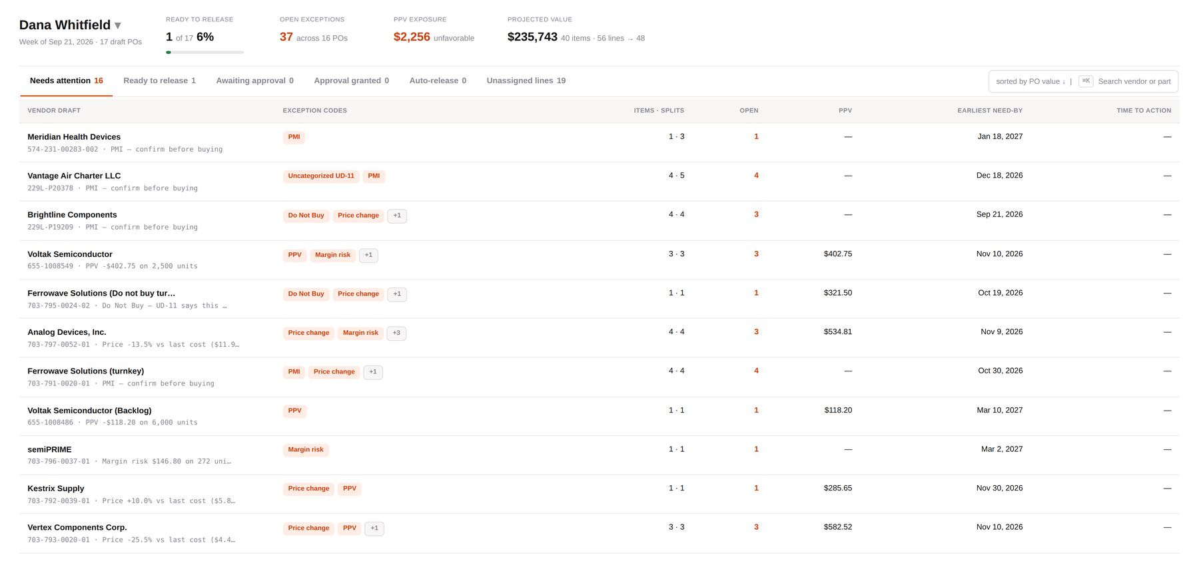Click the PPV tag on Voltak Semiconductor 655-1008549
The width and height of the screenshot is (1199, 575).
[x=294, y=255]
